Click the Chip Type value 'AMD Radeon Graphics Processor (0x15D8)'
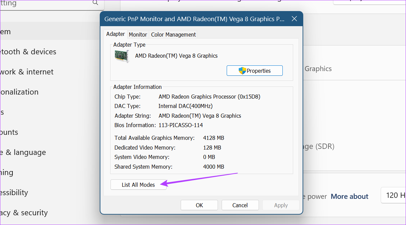Image resolution: width=406 pixels, height=225 pixels. click(x=210, y=97)
